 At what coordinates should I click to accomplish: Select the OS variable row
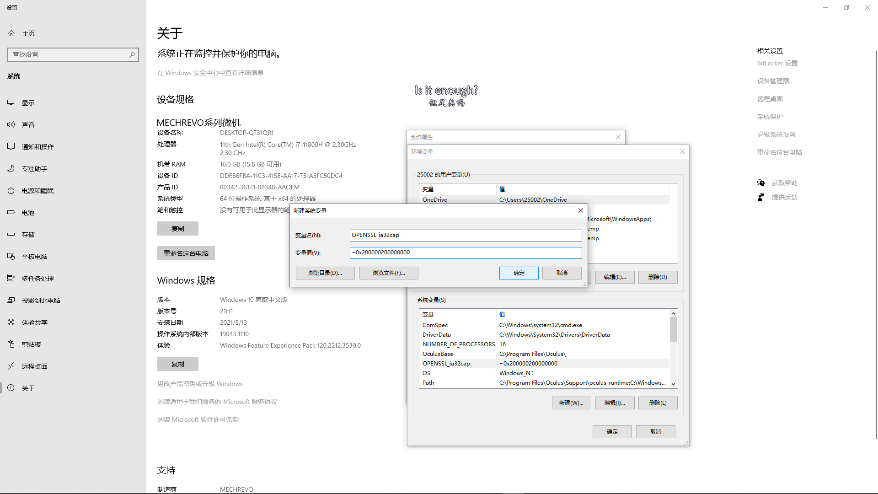[x=544, y=373]
